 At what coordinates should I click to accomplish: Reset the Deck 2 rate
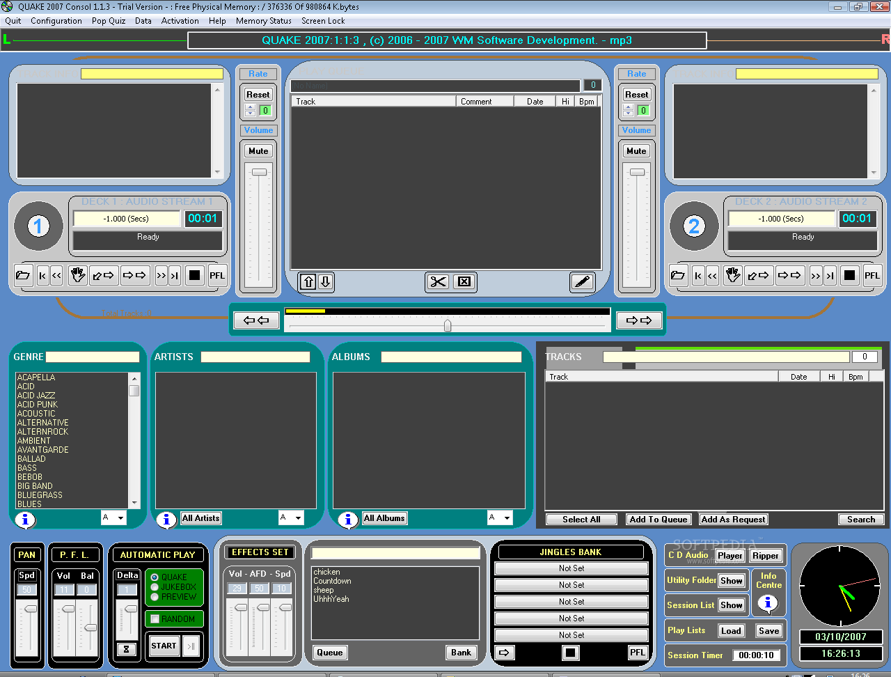point(636,95)
